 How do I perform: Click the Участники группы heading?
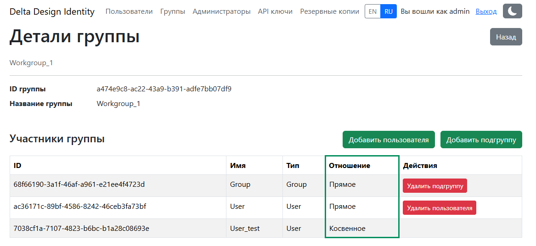(x=57, y=139)
